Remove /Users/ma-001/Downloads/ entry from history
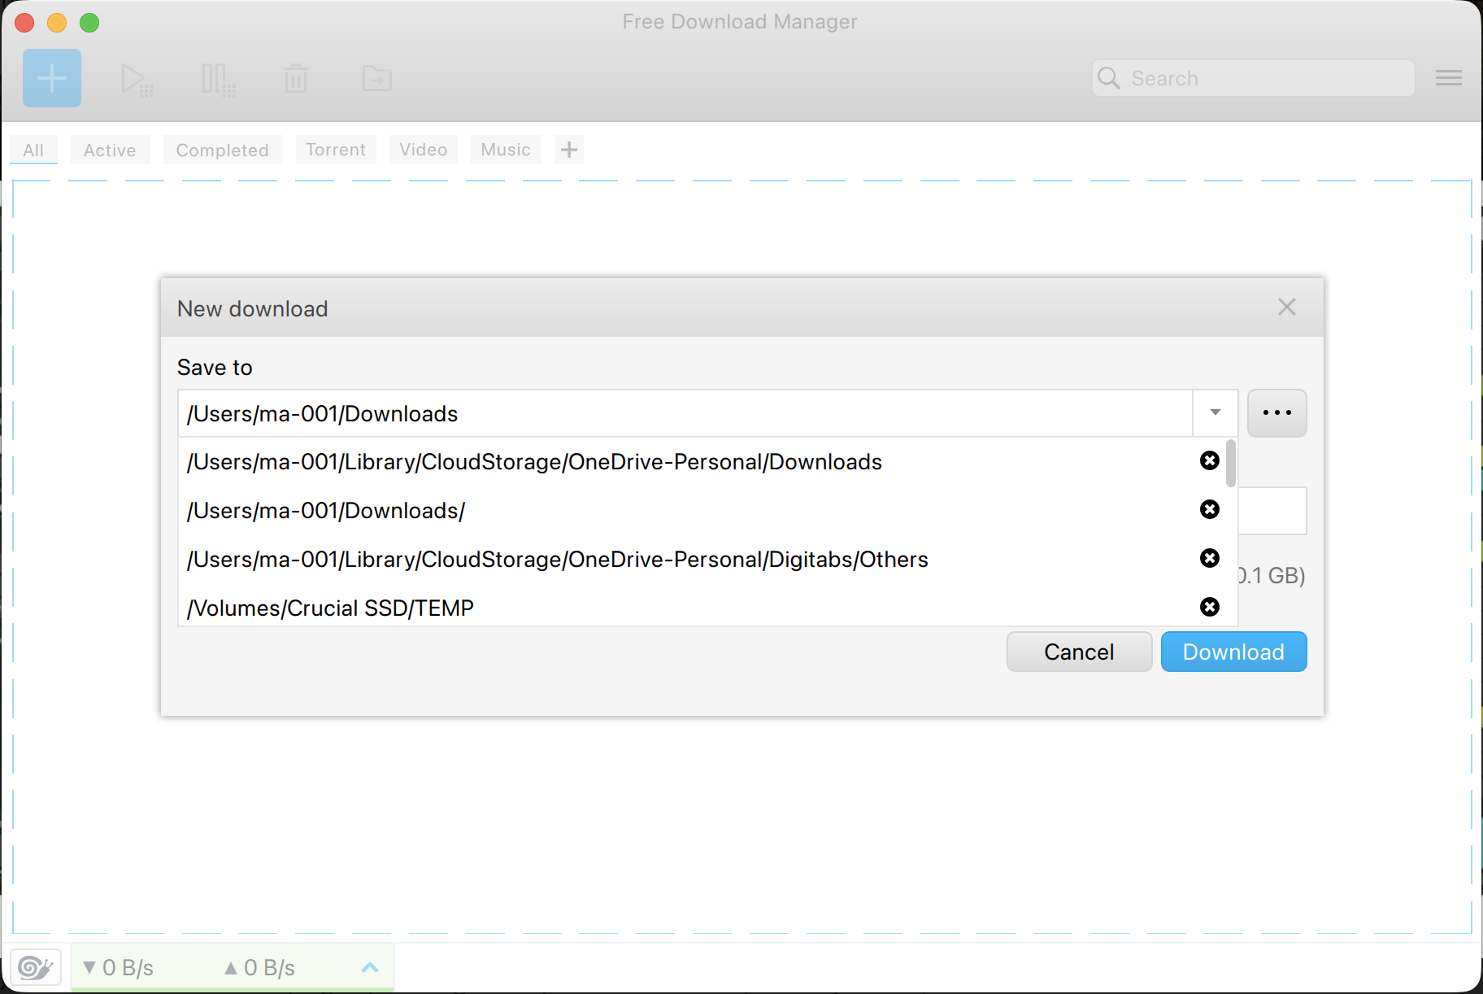Viewport: 1483px width, 994px height. tap(1210, 509)
